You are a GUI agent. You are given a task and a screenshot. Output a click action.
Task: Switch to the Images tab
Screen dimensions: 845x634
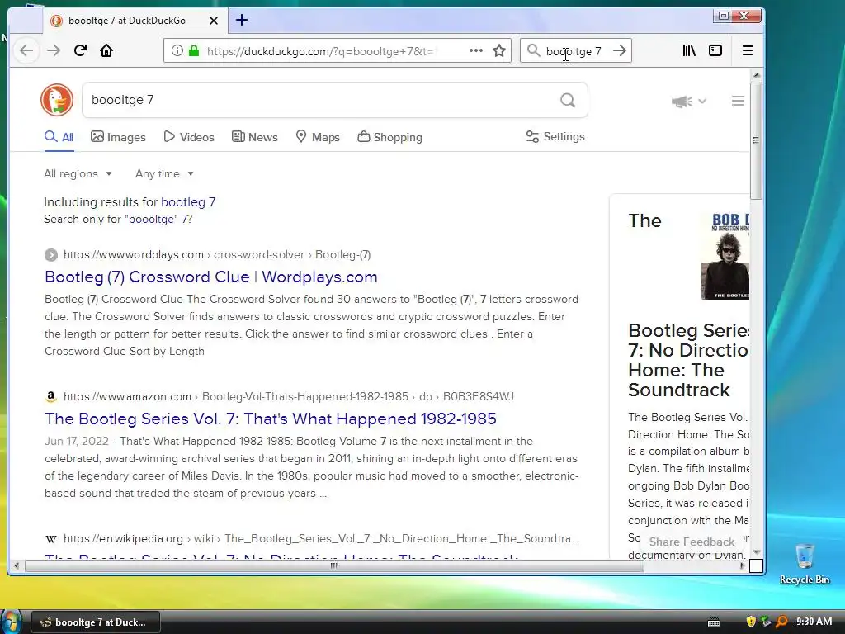tap(118, 137)
